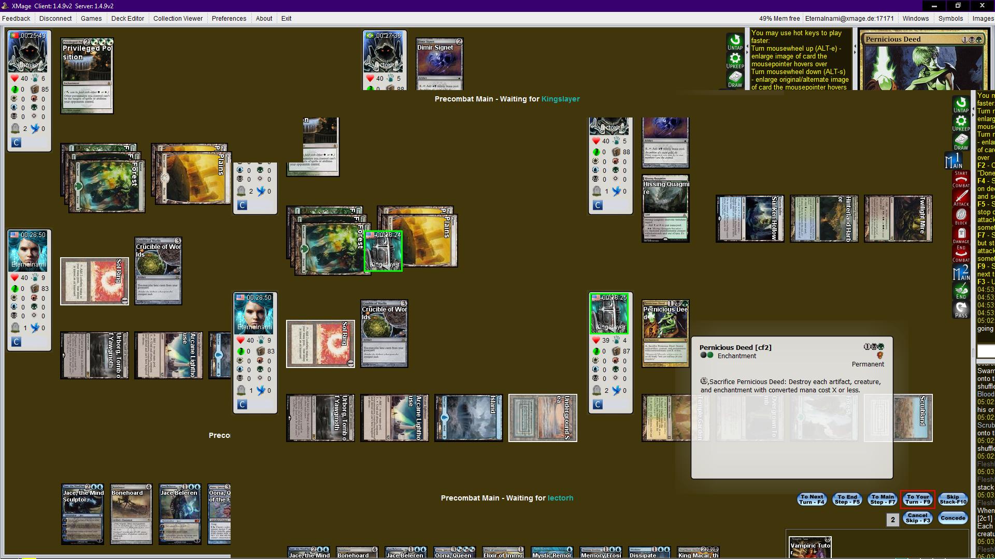
Task: Click the Hissing Quagmire land card
Action: [665, 209]
